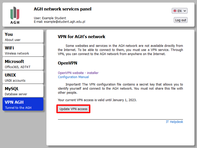
Task: Click the VPN for AGH's network heading
Action: point(81,37)
